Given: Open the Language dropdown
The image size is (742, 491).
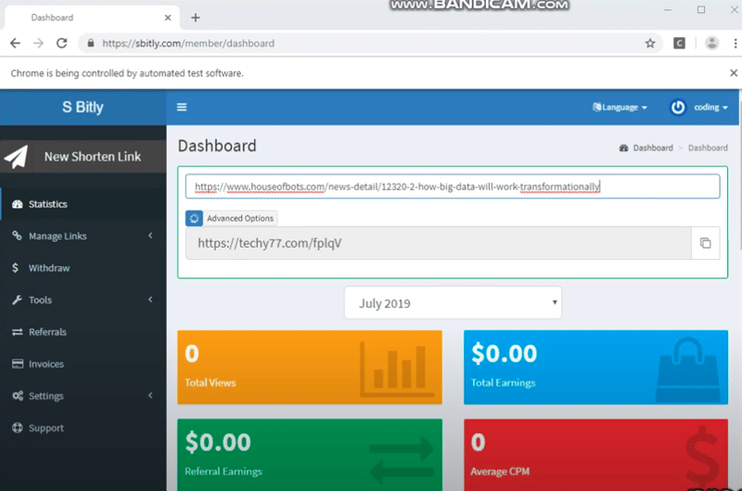Looking at the screenshot, I should pyautogui.click(x=620, y=107).
